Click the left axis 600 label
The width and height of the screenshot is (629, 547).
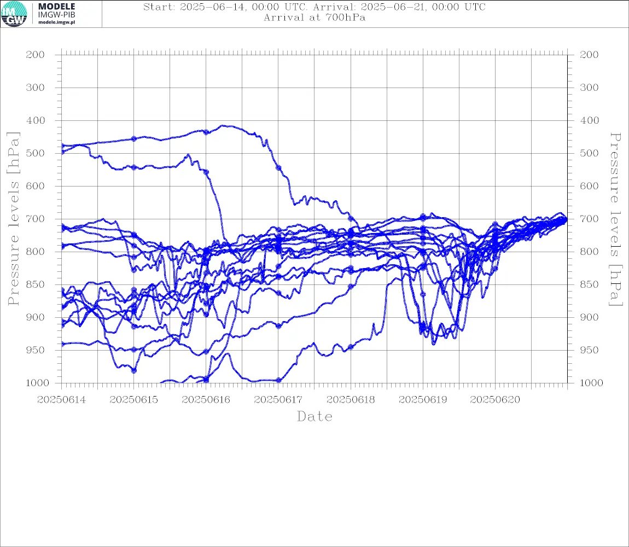pos(36,186)
